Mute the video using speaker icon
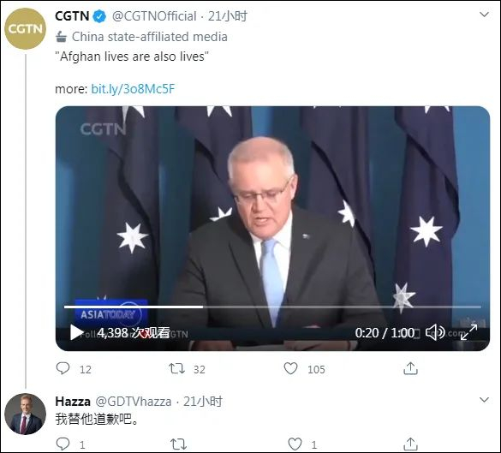 click(x=435, y=332)
